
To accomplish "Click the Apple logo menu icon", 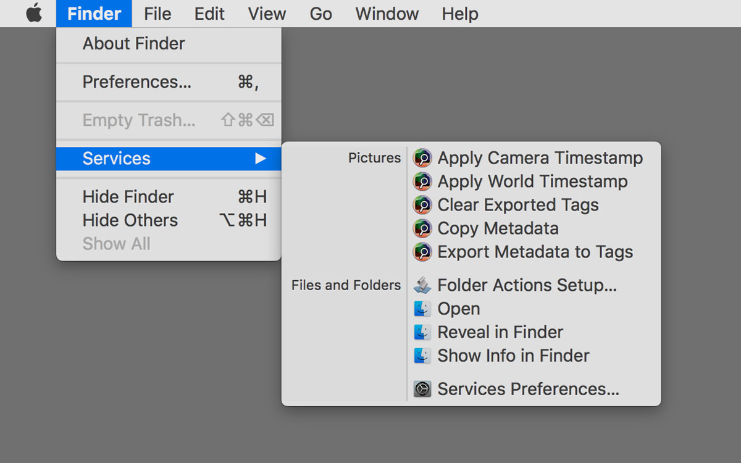I will (x=34, y=14).
